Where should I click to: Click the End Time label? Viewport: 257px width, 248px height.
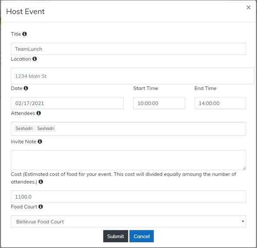(205, 88)
